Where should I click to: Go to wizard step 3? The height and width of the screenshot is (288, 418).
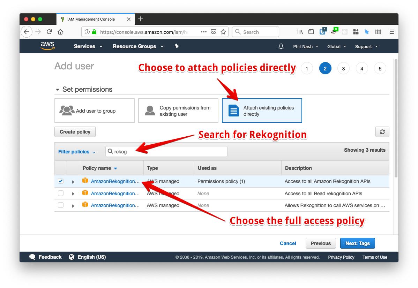(343, 68)
